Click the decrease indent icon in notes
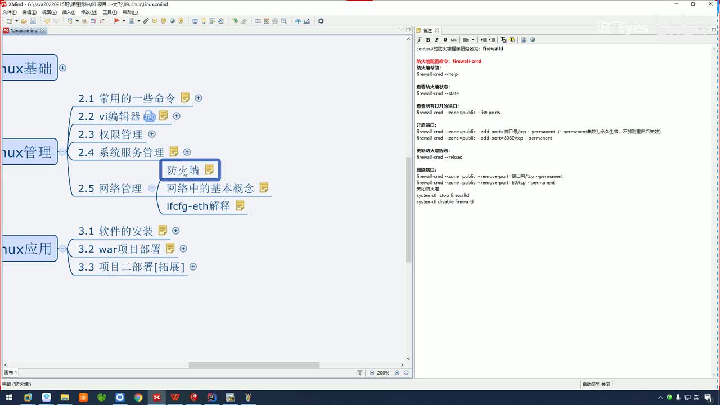 pos(492,40)
